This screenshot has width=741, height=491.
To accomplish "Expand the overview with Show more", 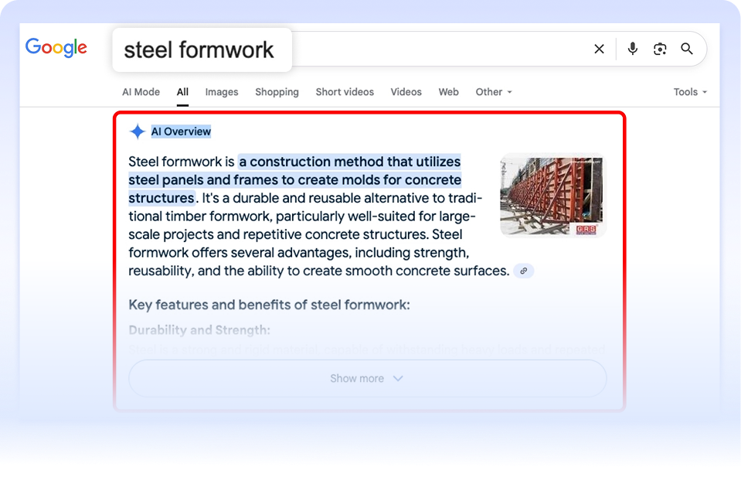I will coord(367,378).
